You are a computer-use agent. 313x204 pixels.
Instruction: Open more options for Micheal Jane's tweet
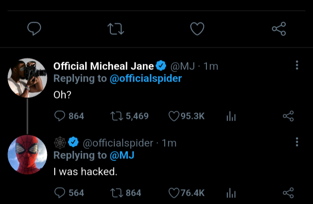coord(297,66)
